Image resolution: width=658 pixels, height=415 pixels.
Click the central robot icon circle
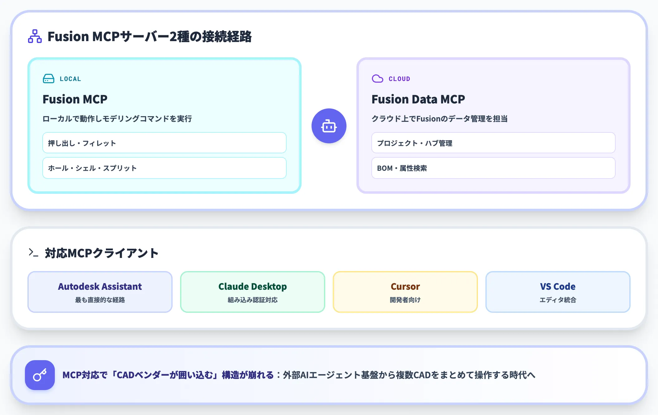click(x=329, y=126)
